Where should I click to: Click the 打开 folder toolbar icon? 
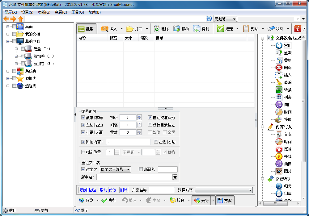click(x=130, y=29)
